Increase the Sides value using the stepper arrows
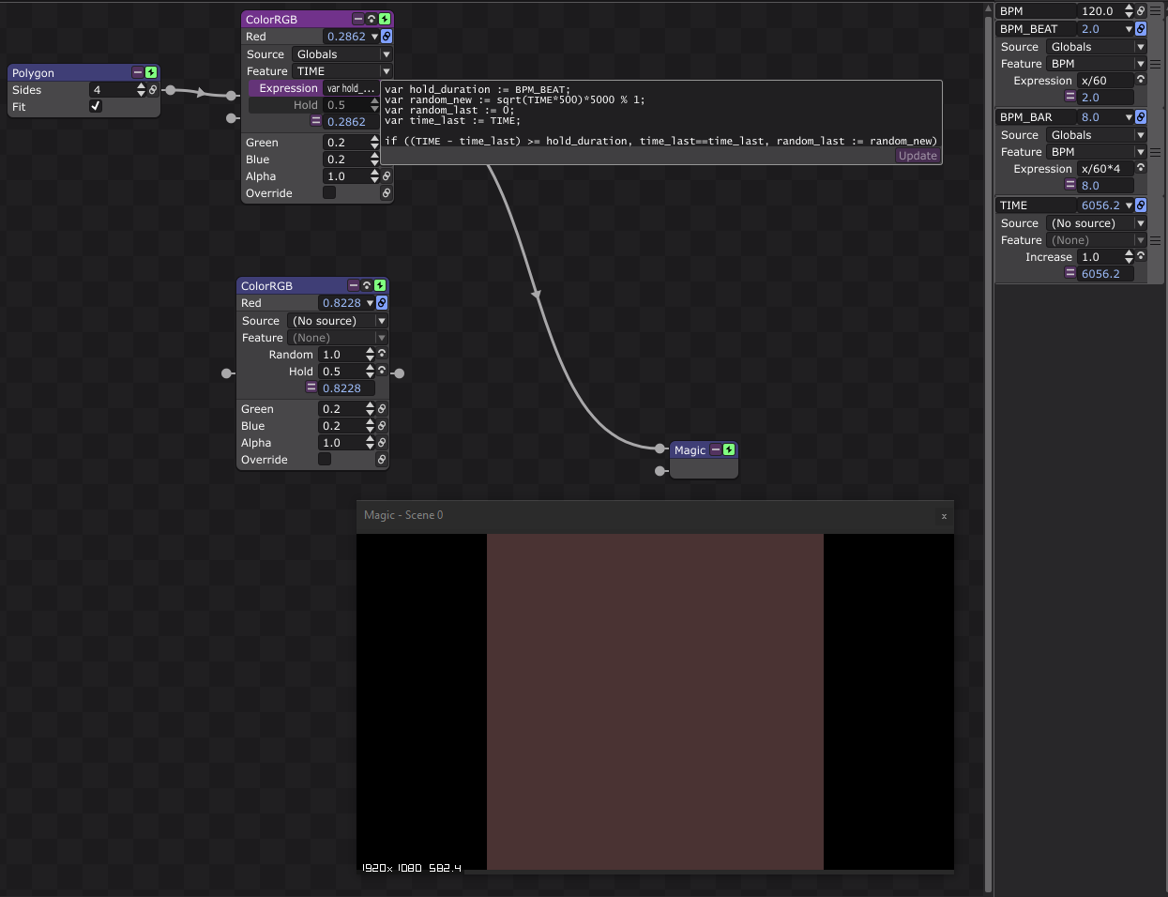This screenshot has width=1168, height=897. (141, 86)
